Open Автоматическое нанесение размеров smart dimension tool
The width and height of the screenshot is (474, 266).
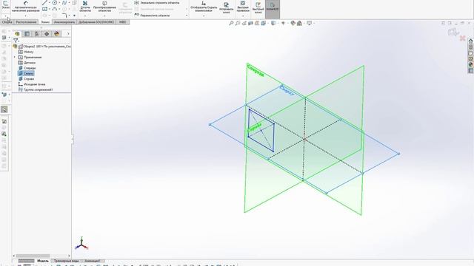[x=26, y=6]
